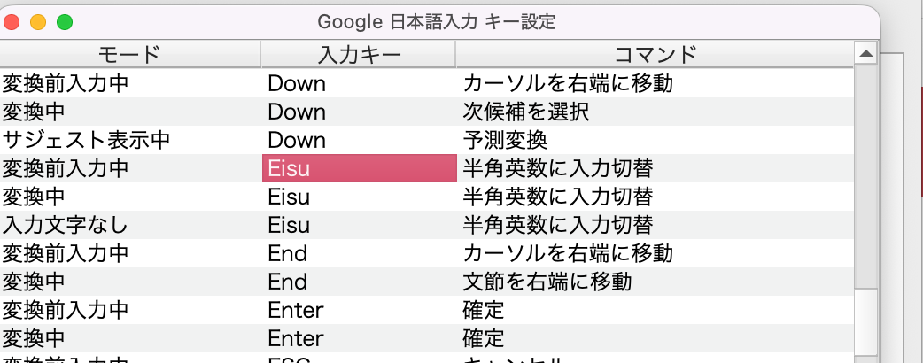
Task: Click the 変換中 mode cell beside Enter
Action: pyautogui.click(x=35, y=338)
